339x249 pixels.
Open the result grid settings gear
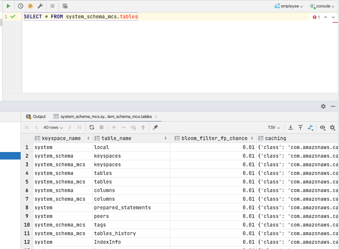click(x=333, y=128)
